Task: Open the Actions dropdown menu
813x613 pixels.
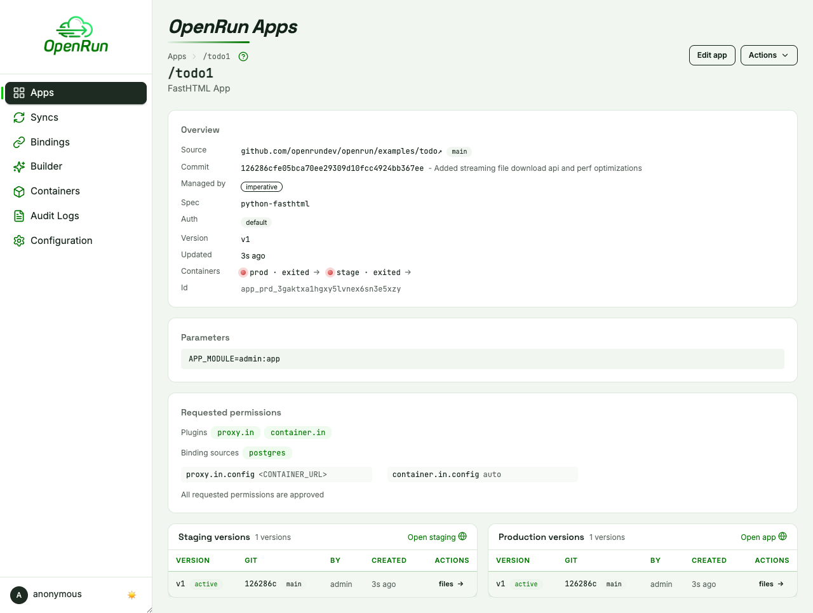Action: click(769, 55)
